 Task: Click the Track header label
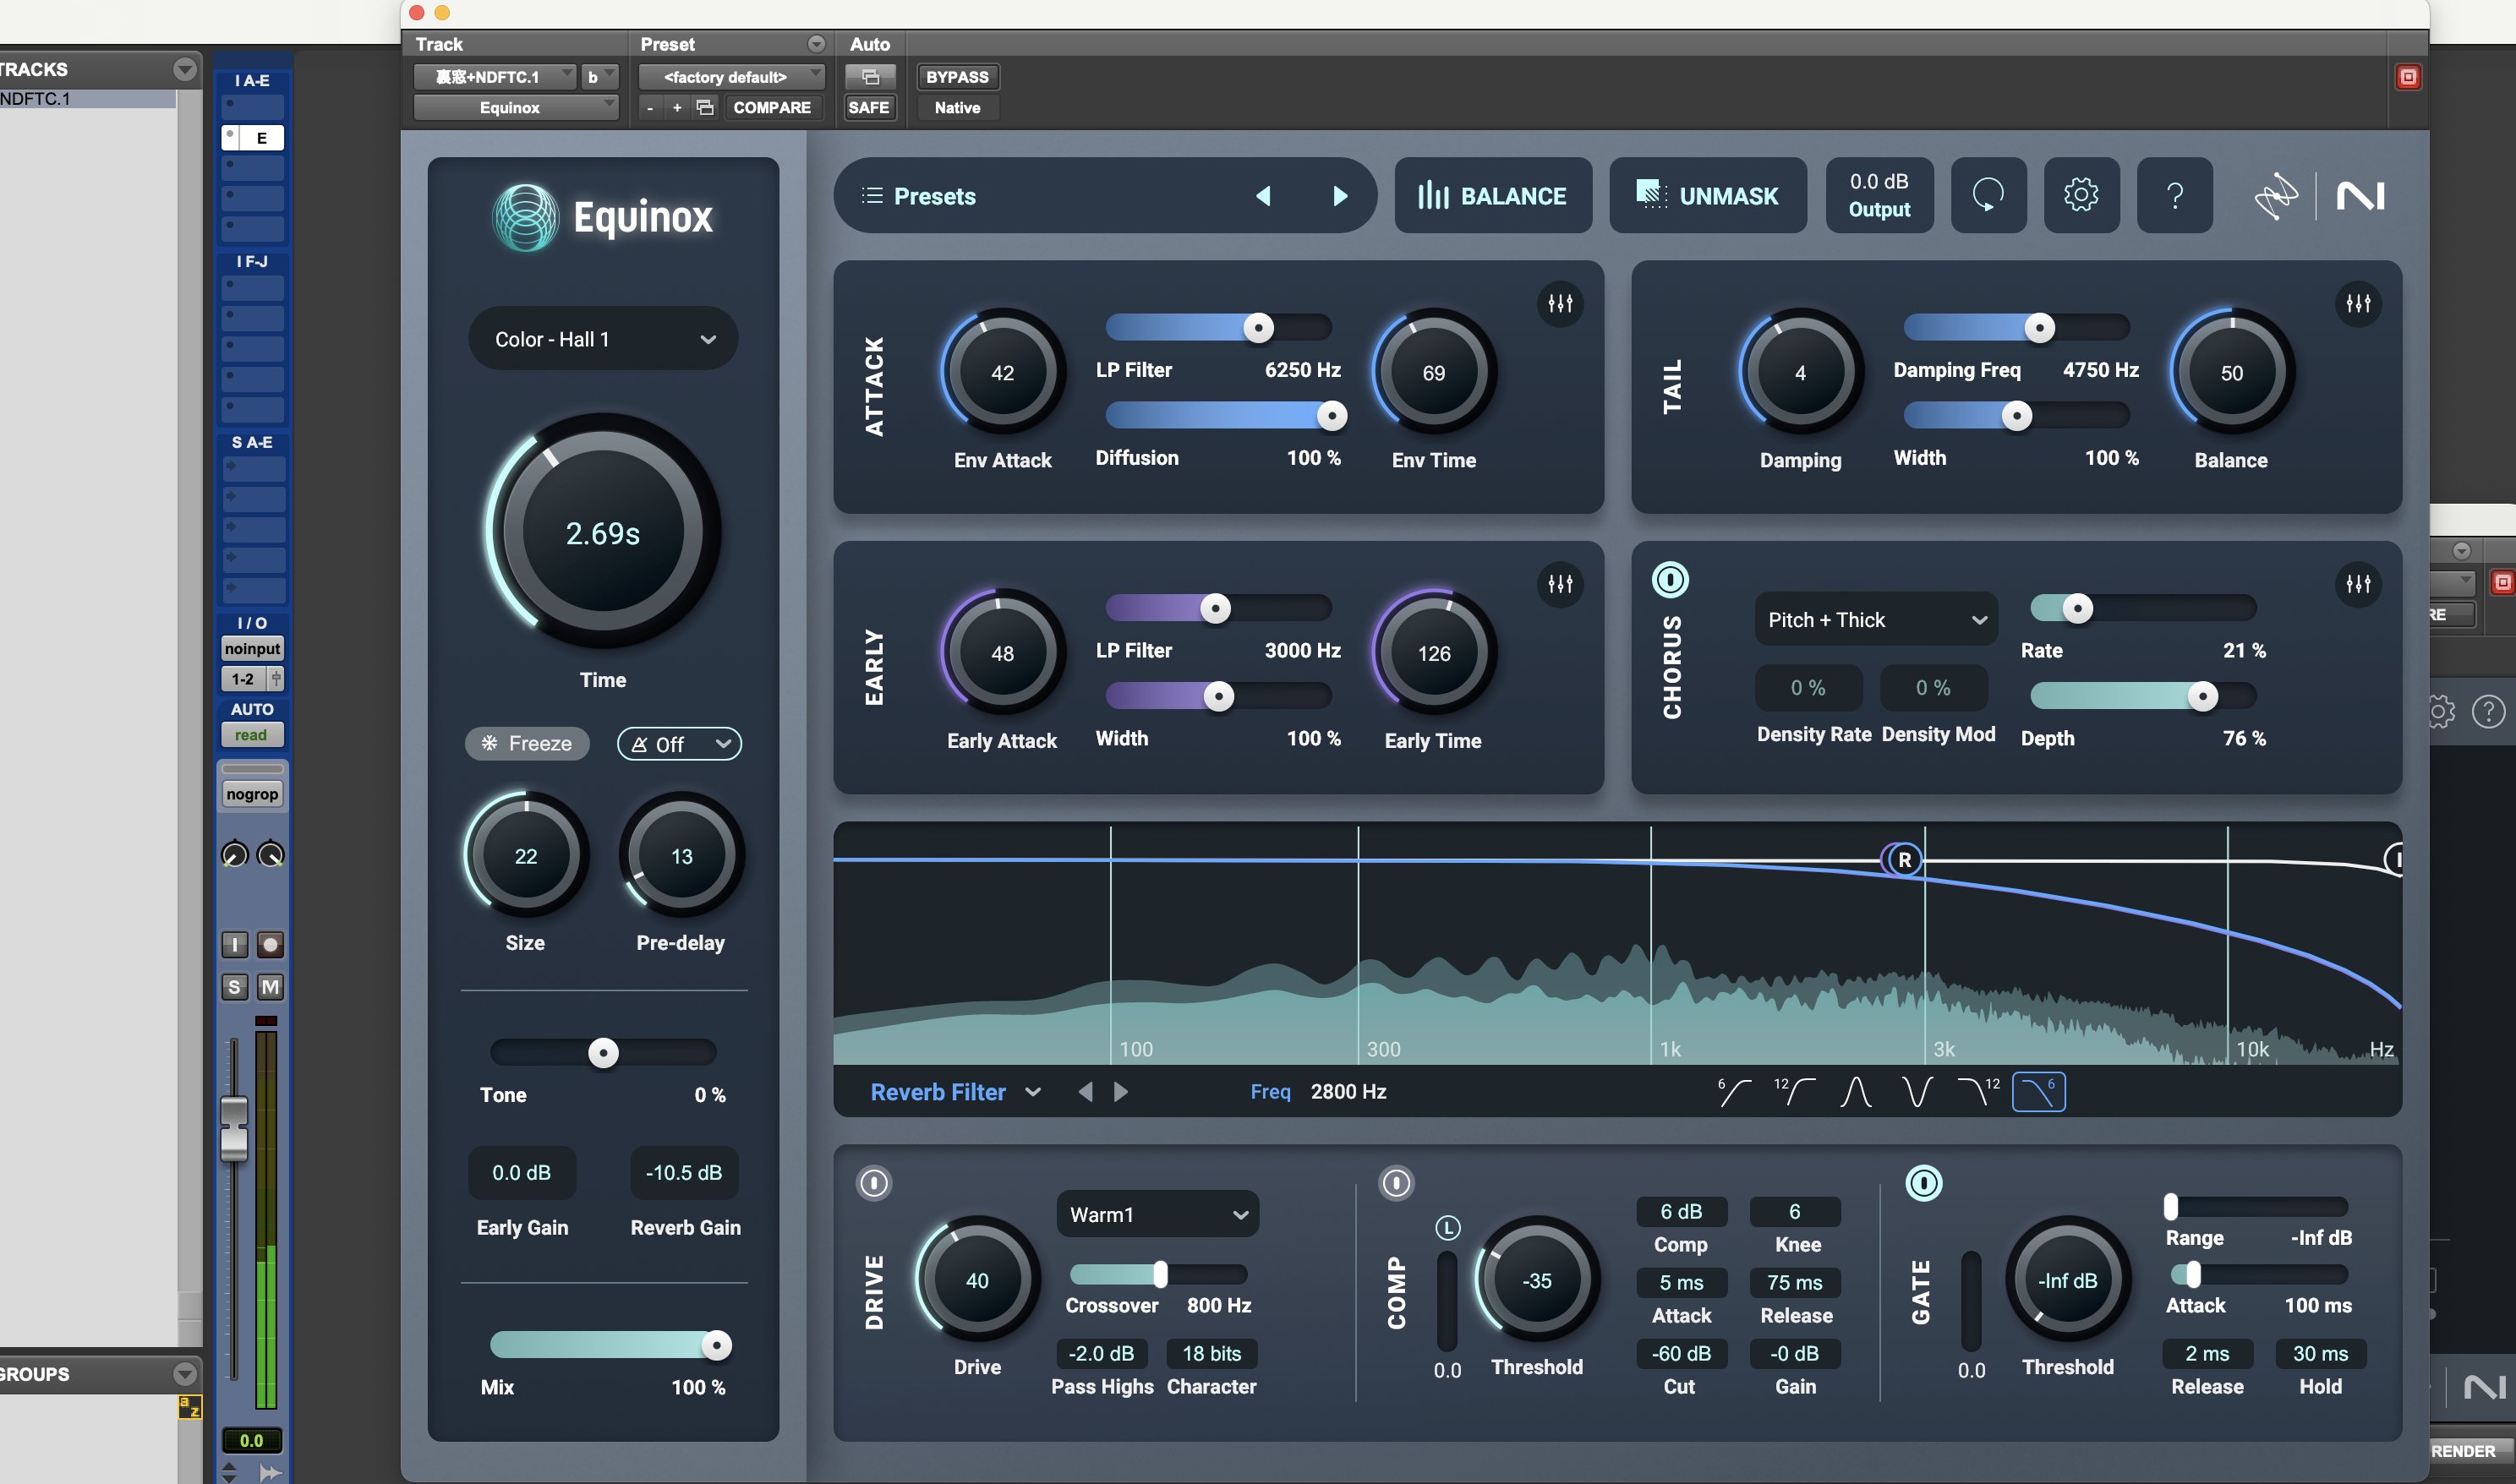pyautogui.click(x=439, y=44)
